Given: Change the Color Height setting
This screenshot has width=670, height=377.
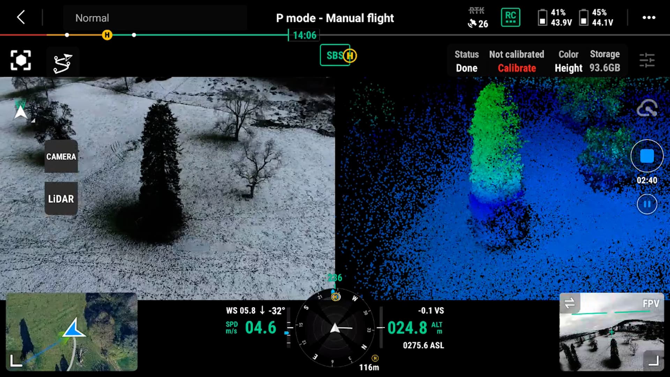Looking at the screenshot, I should [568, 61].
